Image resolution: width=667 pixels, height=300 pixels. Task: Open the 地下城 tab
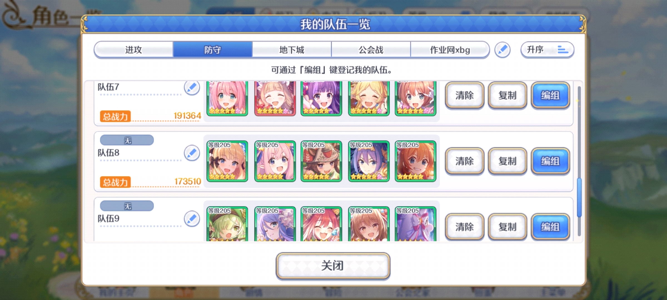click(292, 50)
